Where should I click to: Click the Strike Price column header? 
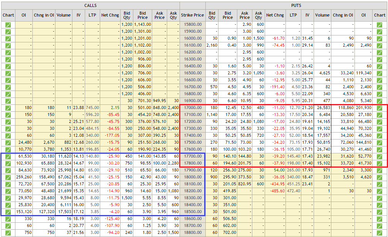coord(193,15)
